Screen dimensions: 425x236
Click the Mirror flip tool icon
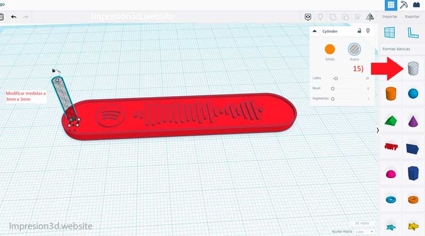tap(370, 17)
